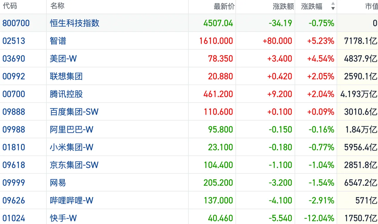This screenshot has height=224, width=378.
Task: Click the 代码 column header
Action: click(10, 6)
